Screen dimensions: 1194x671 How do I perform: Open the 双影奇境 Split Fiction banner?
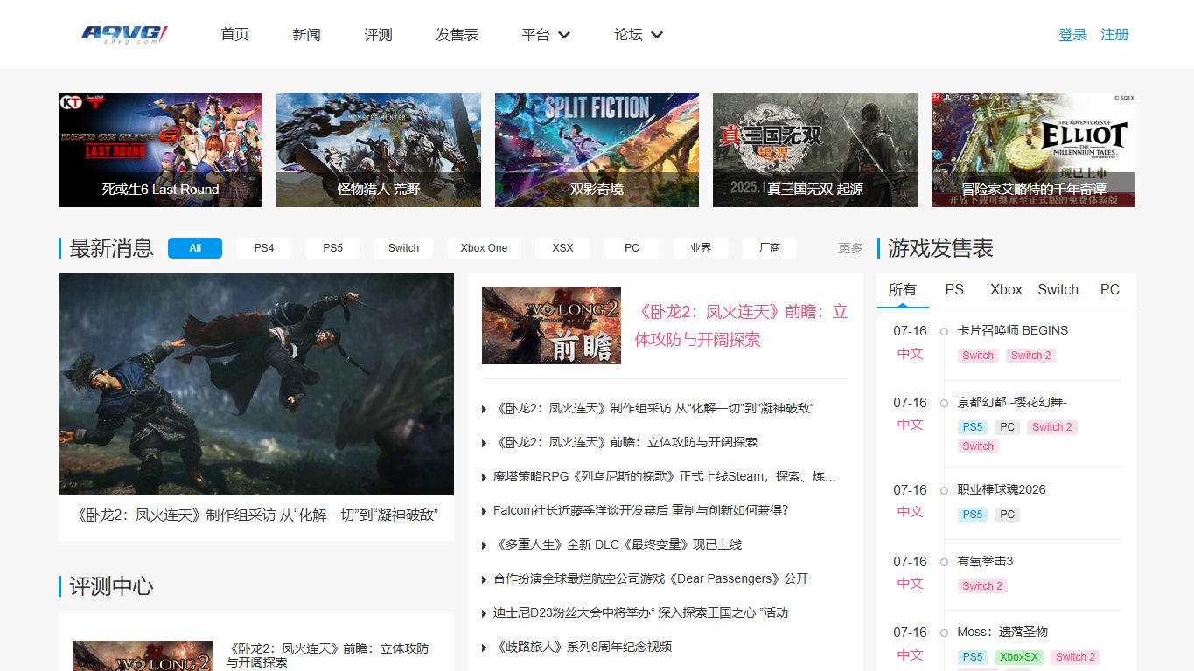click(597, 149)
